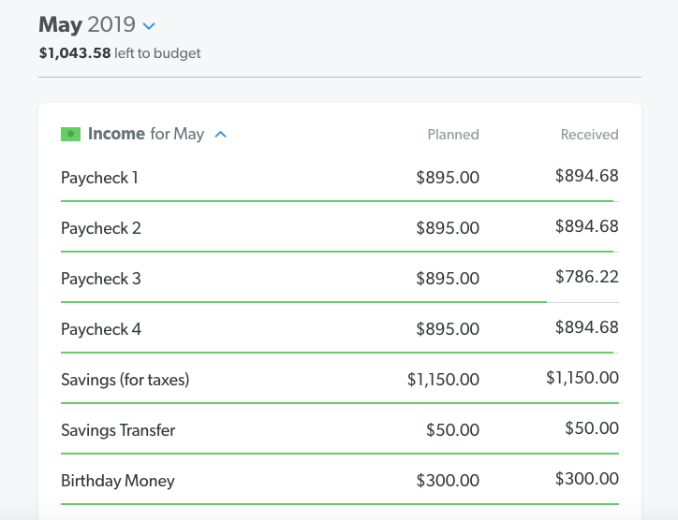678x520 pixels.
Task: Select the Savings Transfer item
Action: click(x=118, y=430)
